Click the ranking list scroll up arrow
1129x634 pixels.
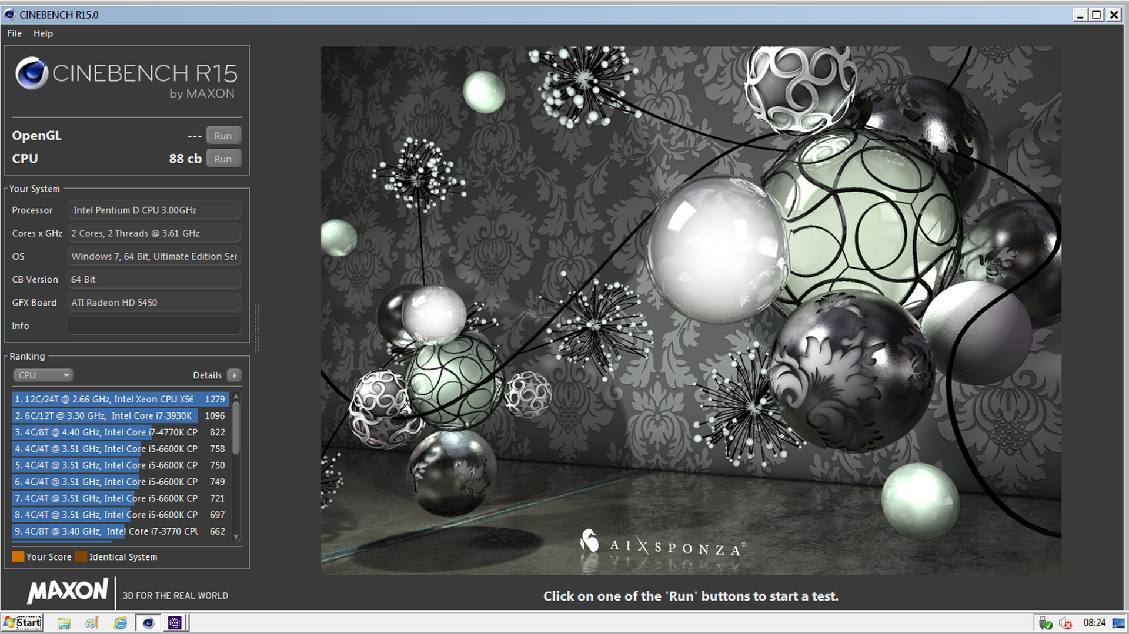pos(236,395)
